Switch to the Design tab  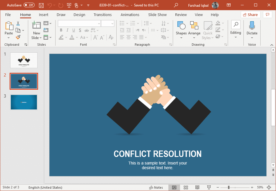79,15
